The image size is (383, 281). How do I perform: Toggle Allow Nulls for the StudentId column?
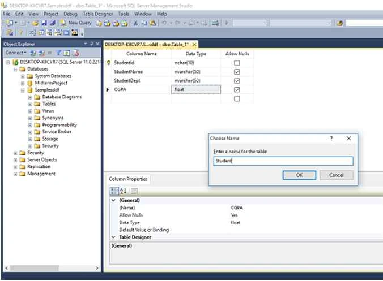237,63
